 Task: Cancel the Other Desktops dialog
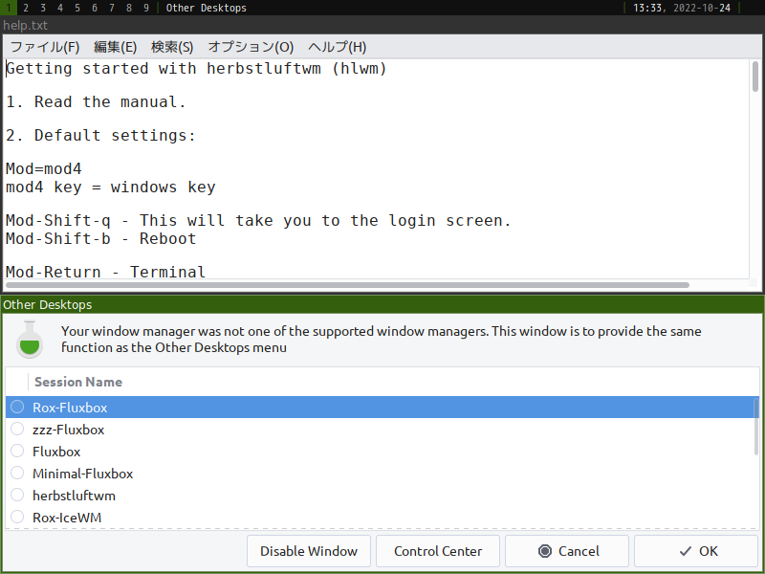click(x=567, y=551)
